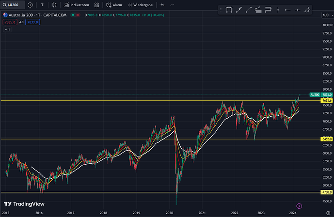The image size is (334, 217).
Task: Click the 5000.0 price axis label
Action: [328, 186]
